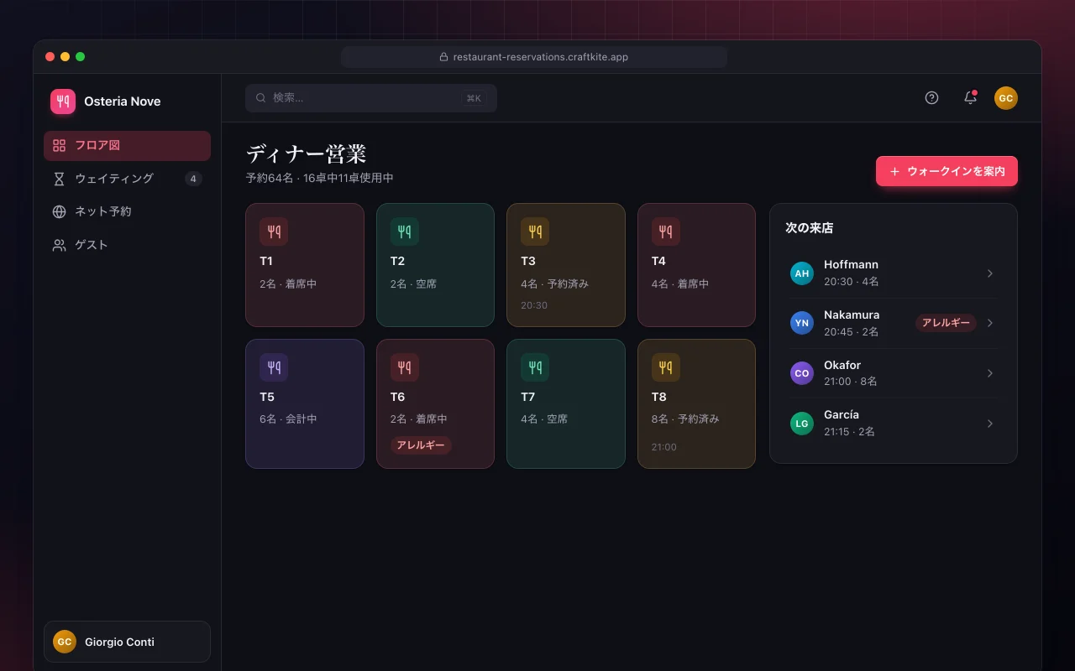Click the 6名 · 会計中 text on T5
1075x671 pixels.
(288, 419)
